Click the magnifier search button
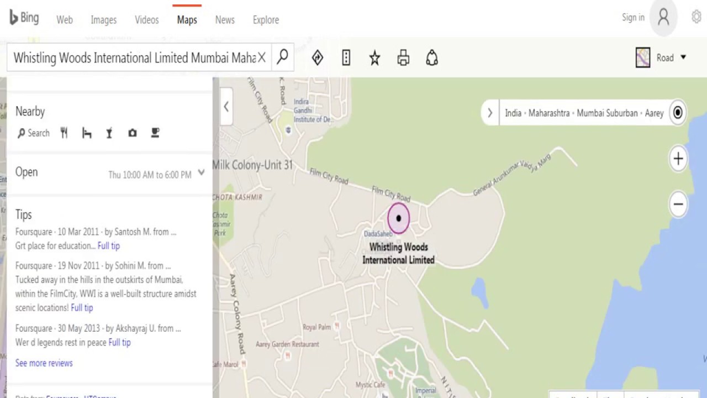Viewport: 707px width, 398px height. tap(282, 57)
